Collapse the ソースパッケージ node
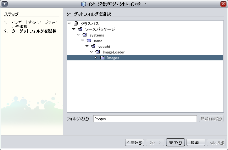Screen dimensions: 228x150 click(x=74, y=29)
